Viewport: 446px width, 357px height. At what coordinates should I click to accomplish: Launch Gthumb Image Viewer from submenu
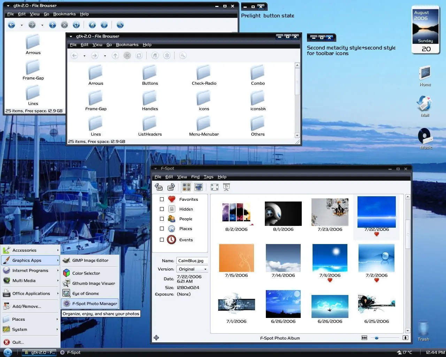[x=90, y=283]
